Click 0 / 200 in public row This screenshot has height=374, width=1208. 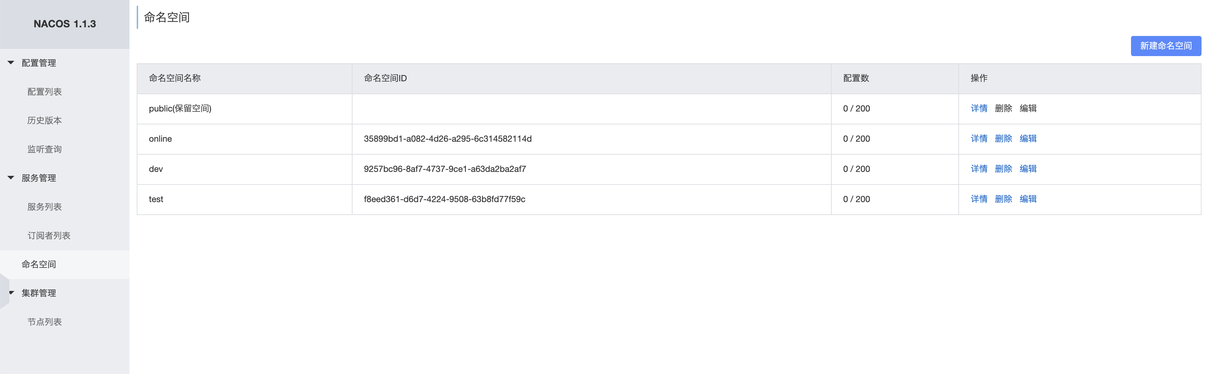click(x=856, y=109)
